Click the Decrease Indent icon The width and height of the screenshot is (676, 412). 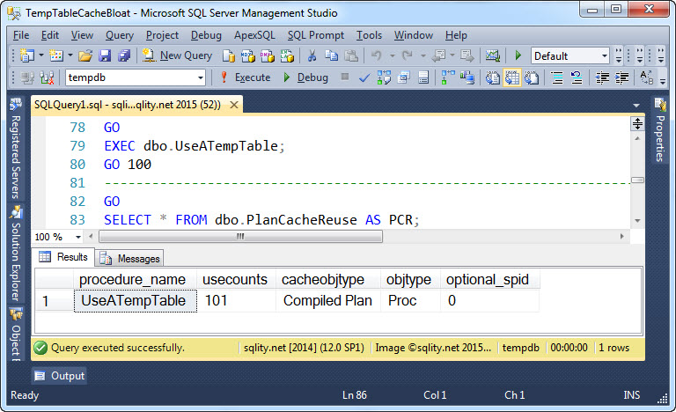(x=602, y=77)
